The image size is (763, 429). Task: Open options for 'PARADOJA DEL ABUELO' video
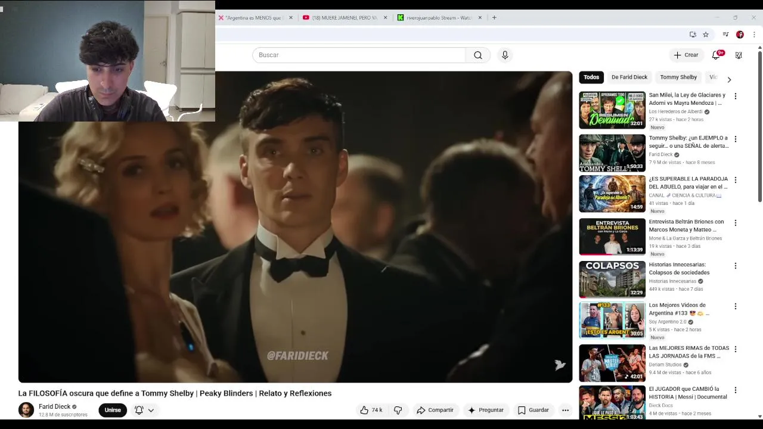[735, 180]
